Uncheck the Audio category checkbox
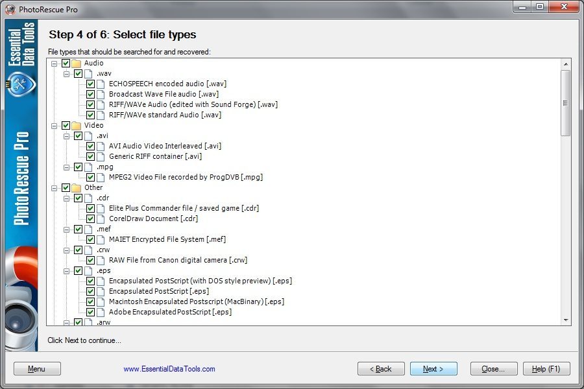584x389 pixels. pyautogui.click(x=66, y=64)
